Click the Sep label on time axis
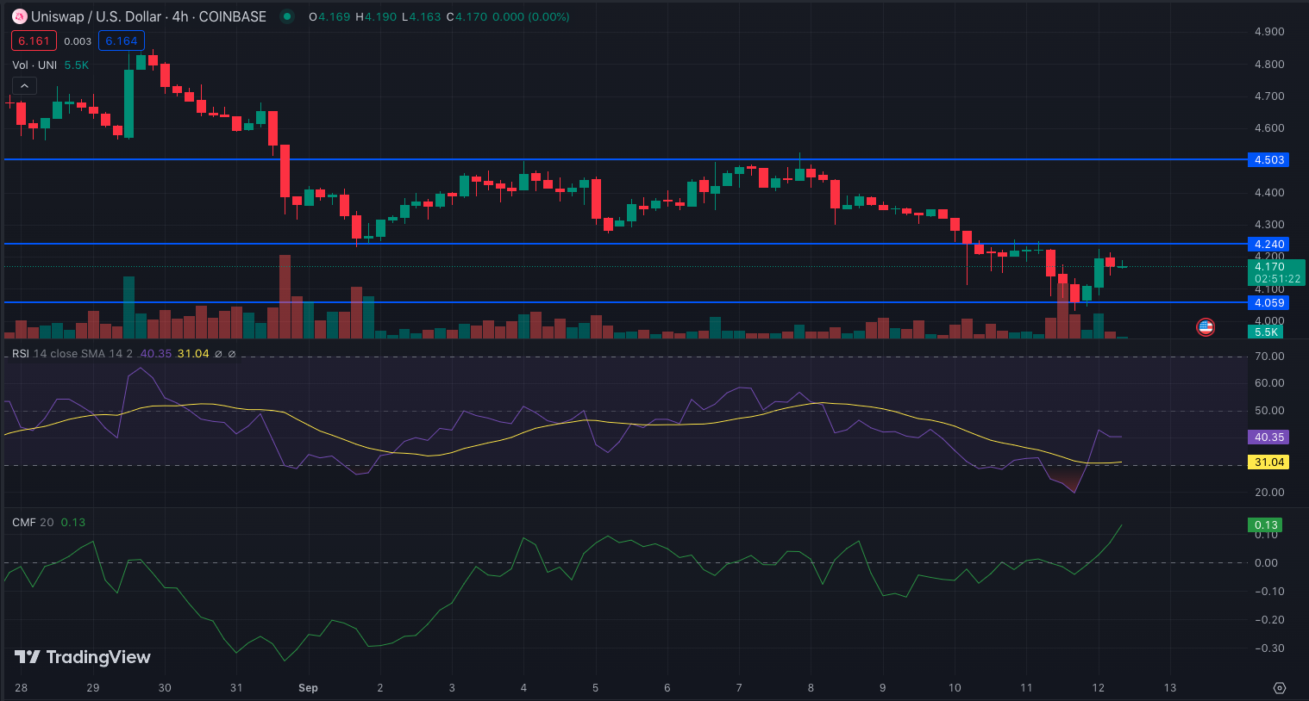 [308, 688]
